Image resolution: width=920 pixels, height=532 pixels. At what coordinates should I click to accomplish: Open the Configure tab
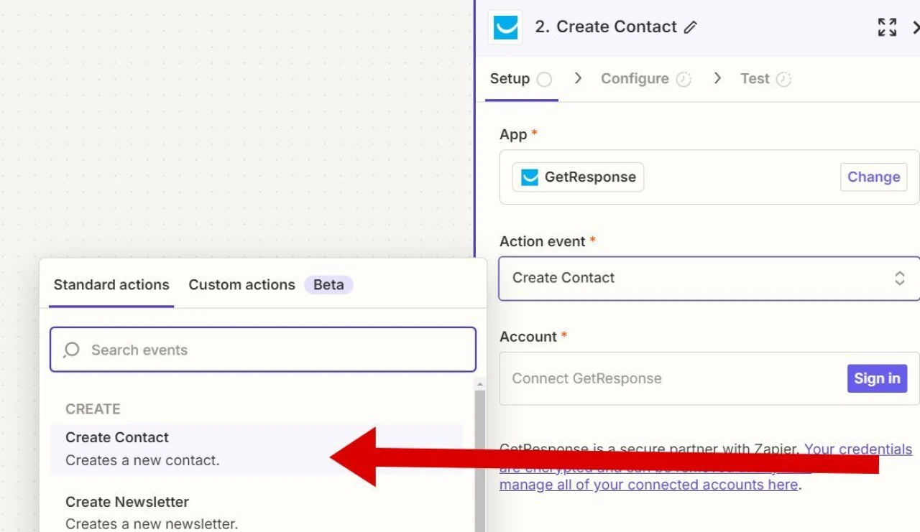click(635, 79)
